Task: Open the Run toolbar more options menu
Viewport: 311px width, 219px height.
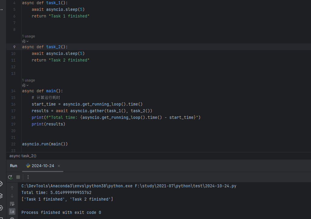Action: tap(28, 177)
